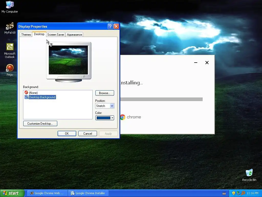Viewport: 262px width, 197px height.
Task: Select Desktop Background list entry
Action: [42, 97]
